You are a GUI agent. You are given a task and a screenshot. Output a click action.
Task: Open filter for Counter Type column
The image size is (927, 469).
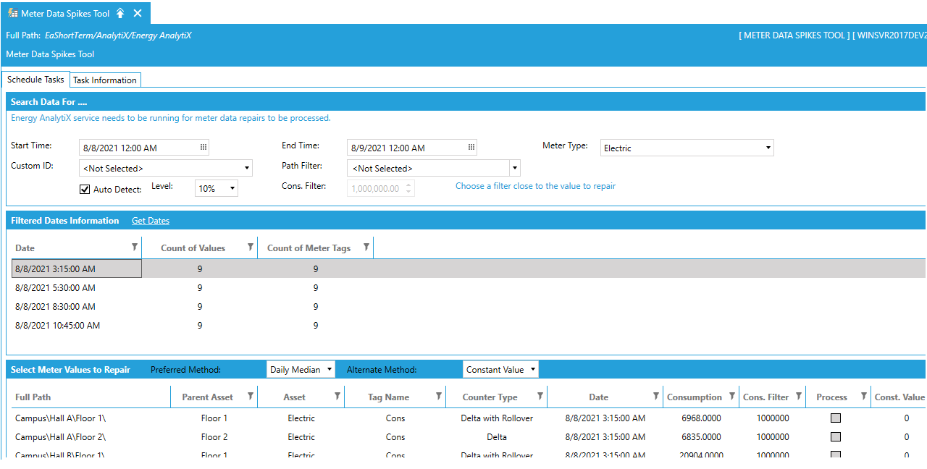pos(540,397)
